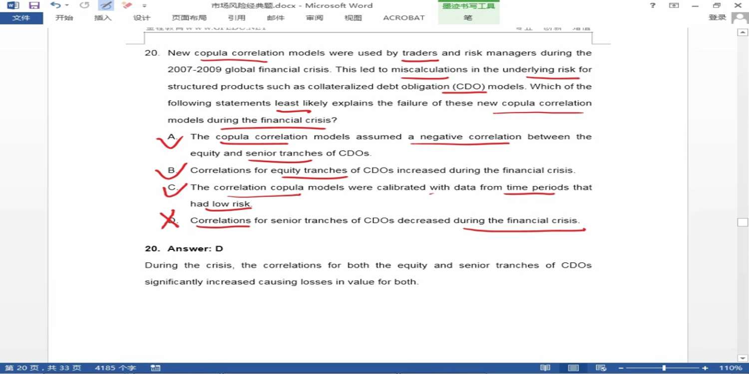Select the eraser tool in quick access toolbar
Viewport: 749px width, 374px height.
[127, 5]
